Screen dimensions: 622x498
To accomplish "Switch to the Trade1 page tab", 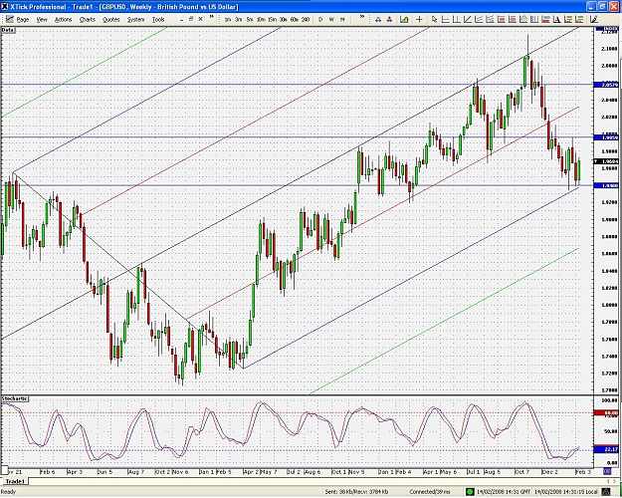I will point(15,481).
